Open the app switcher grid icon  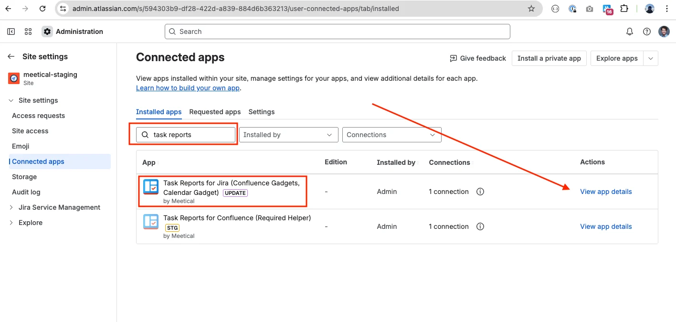pos(28,32)
